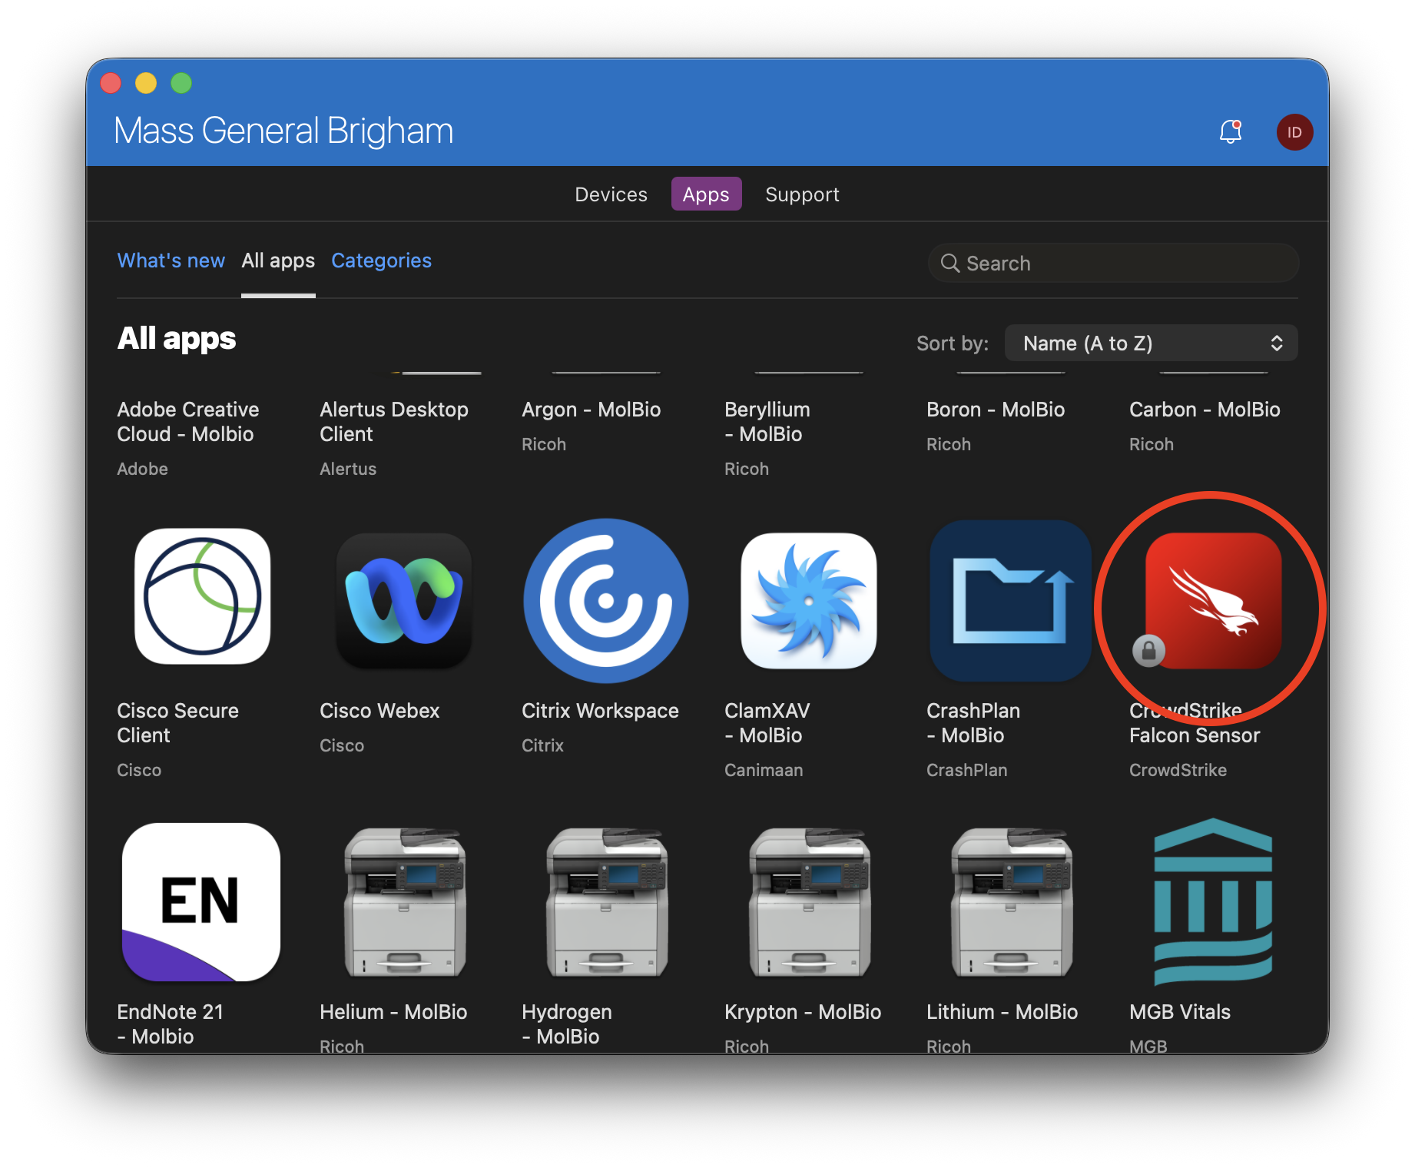Viewport: 1415px width, 1168px height.
Task: Select the Hydrogen - MolBio printer icon
Action: pyautogui.click(x=606, y=902)
